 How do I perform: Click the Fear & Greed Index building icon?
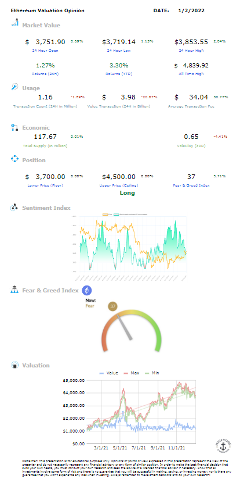click(15, 290)
